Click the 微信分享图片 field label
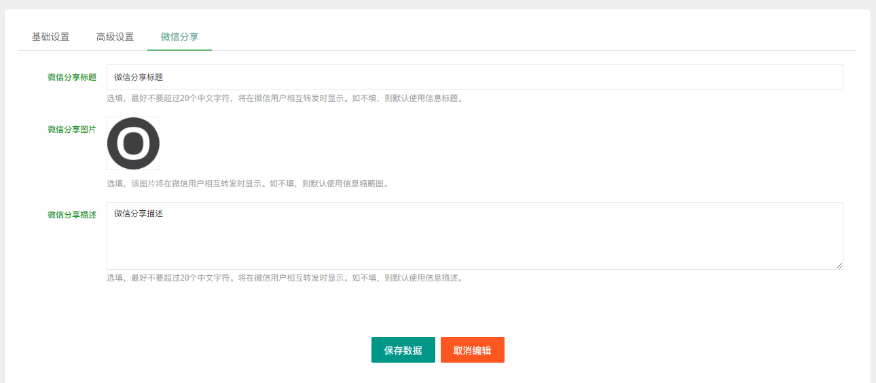Screen dimensions: 876x383 72,129
